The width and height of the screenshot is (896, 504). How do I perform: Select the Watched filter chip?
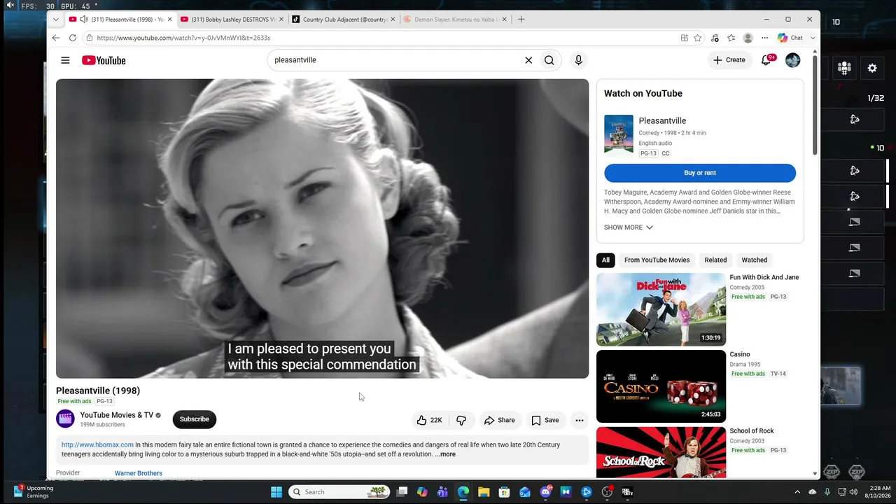point(755,260)
